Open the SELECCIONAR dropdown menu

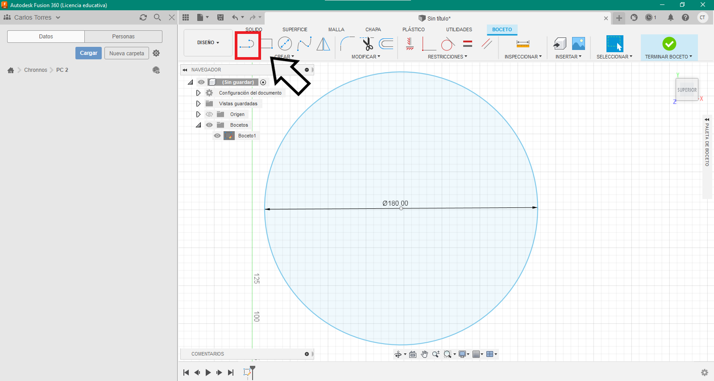(614, 57)
